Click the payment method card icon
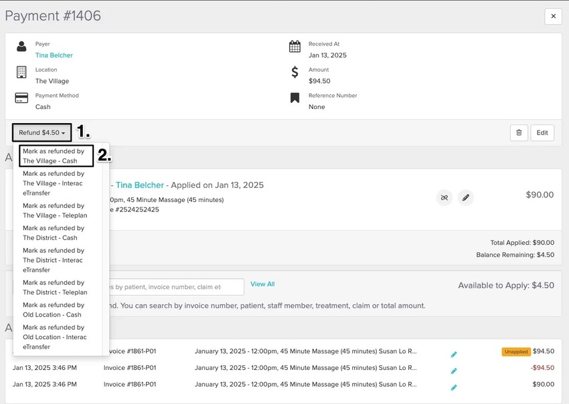 (21, 98)
